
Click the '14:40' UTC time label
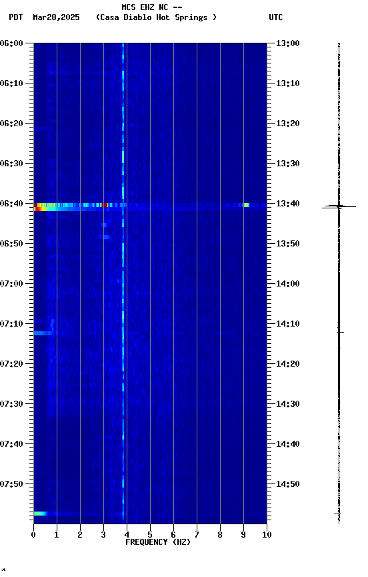tap(288, 444)
